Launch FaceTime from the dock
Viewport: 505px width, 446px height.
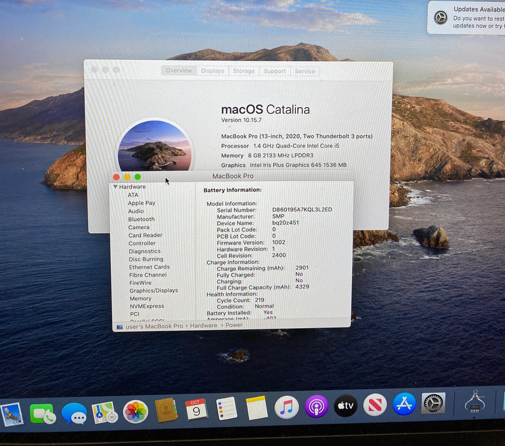(42, 414)
